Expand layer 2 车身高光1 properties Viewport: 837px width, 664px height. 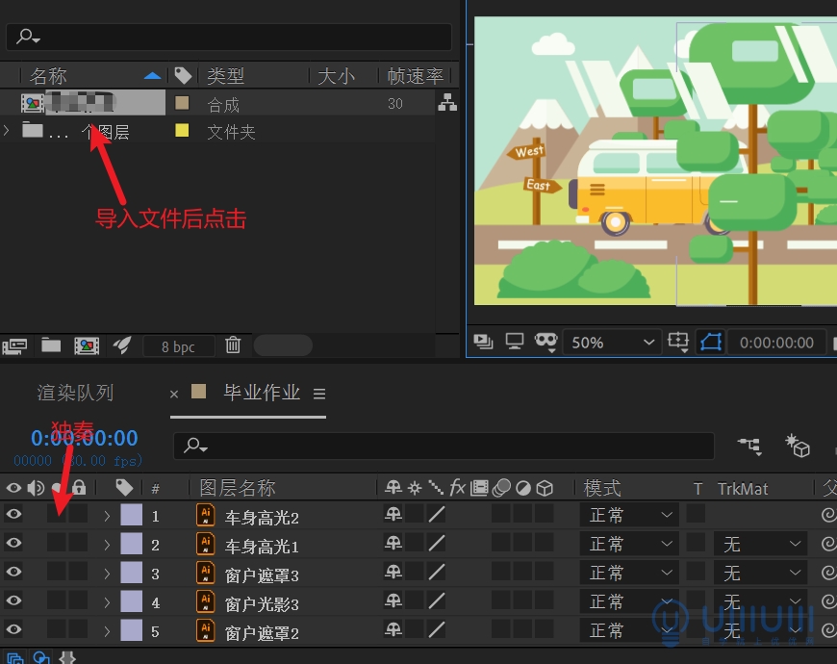click(x=107, y=545)
